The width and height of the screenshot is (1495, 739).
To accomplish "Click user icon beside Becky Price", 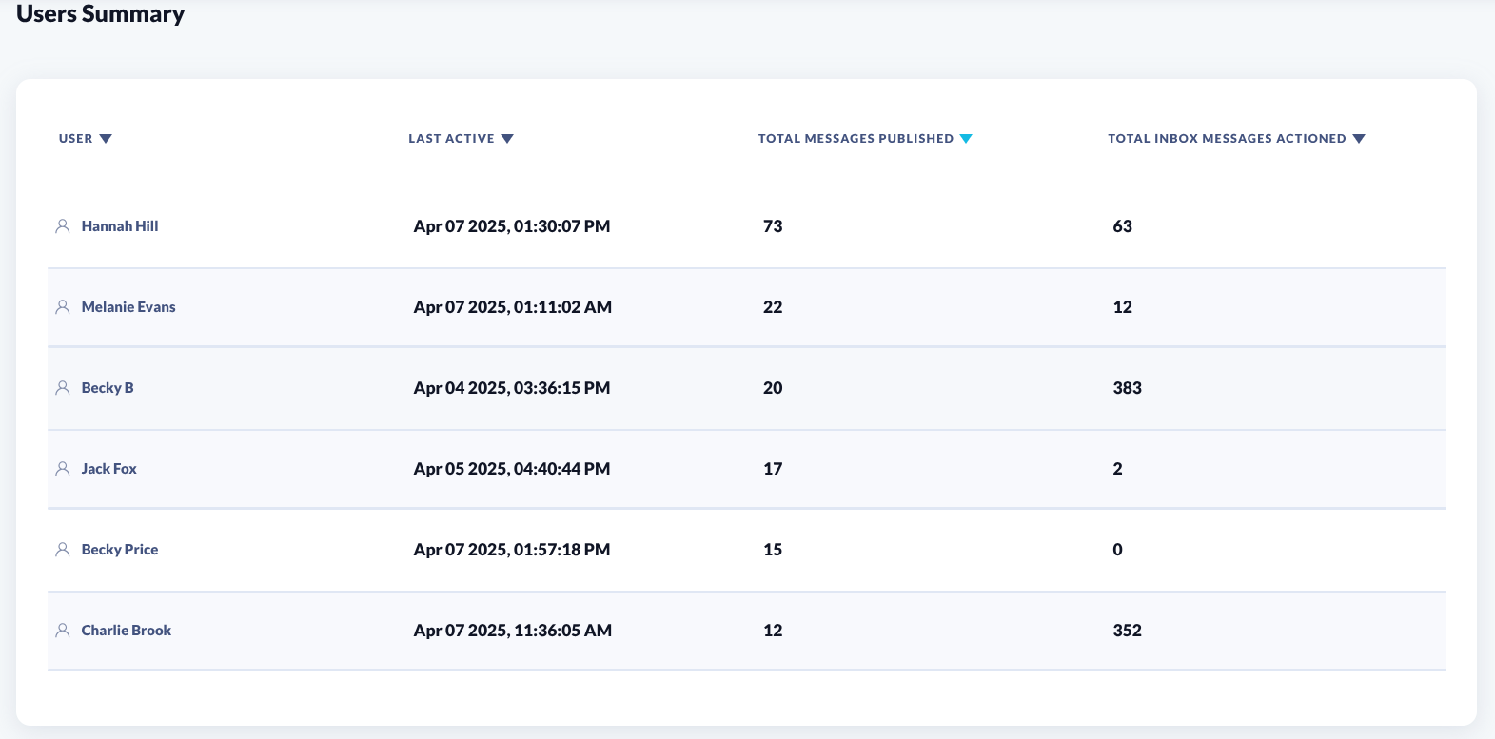I will coord(63,550).
